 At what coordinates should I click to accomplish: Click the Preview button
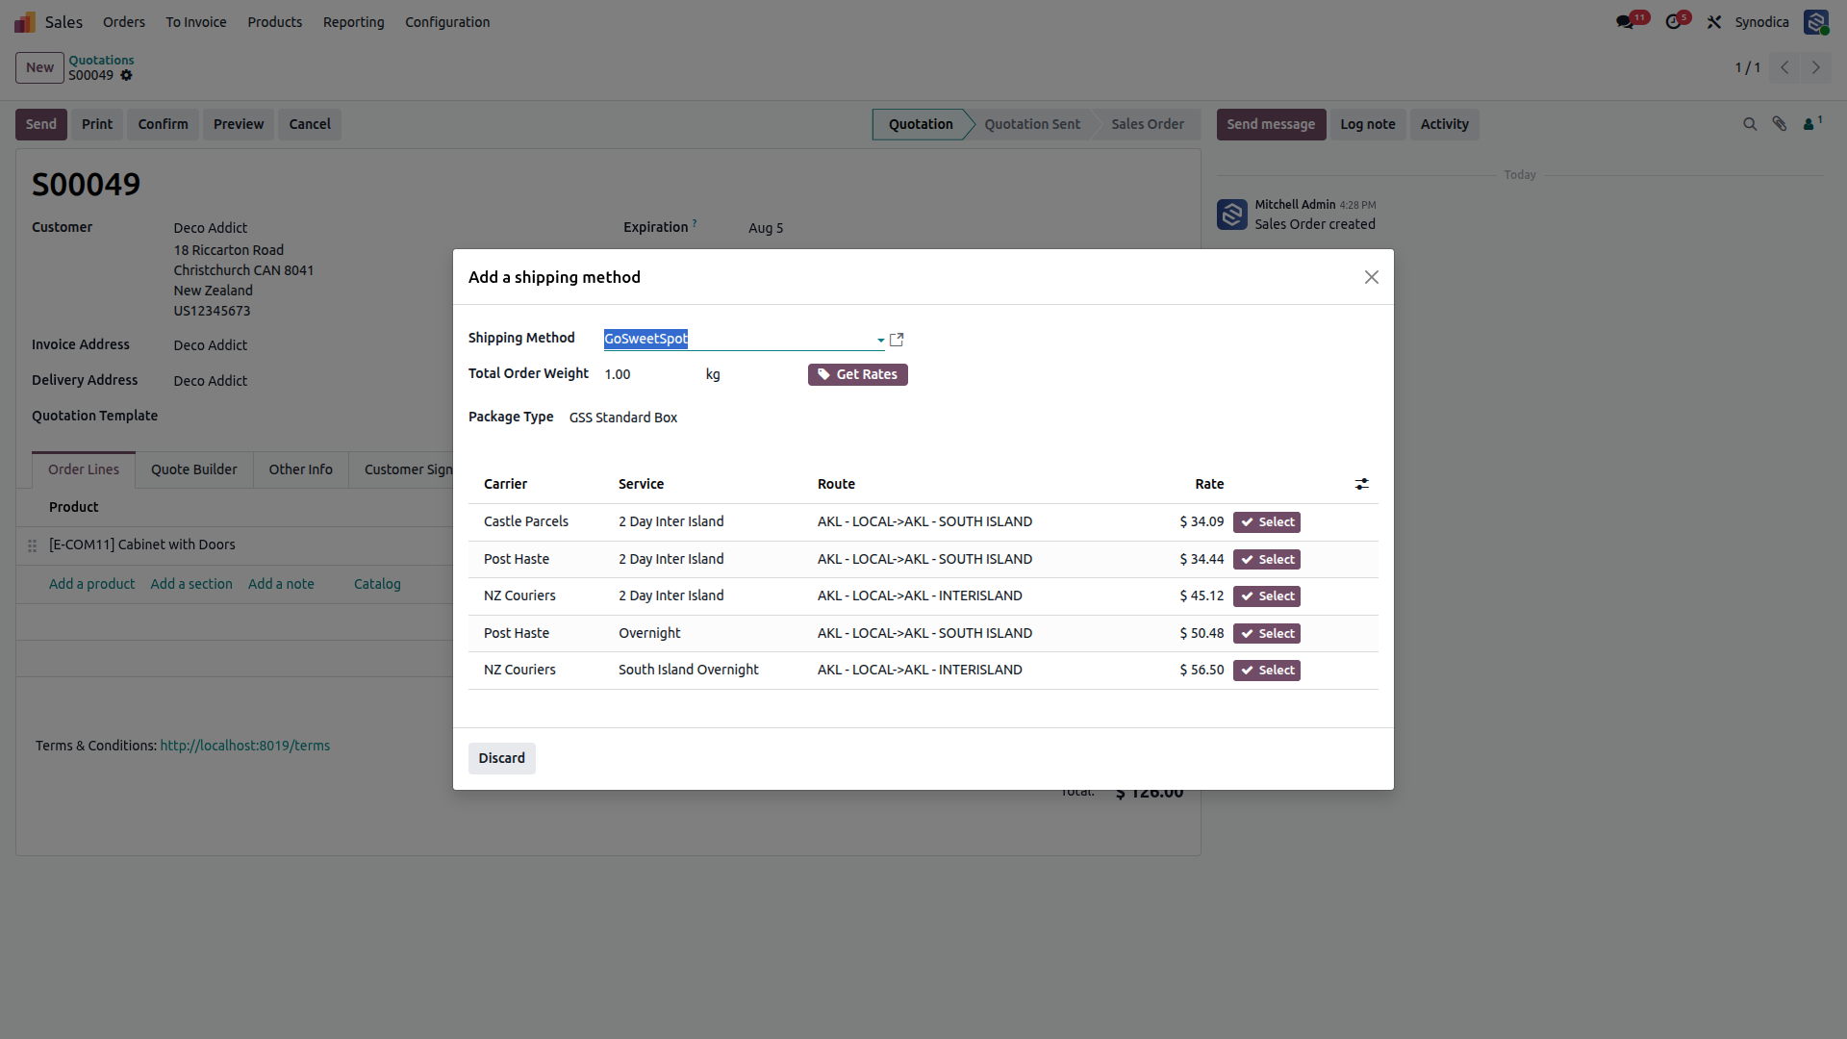(239, 124)
